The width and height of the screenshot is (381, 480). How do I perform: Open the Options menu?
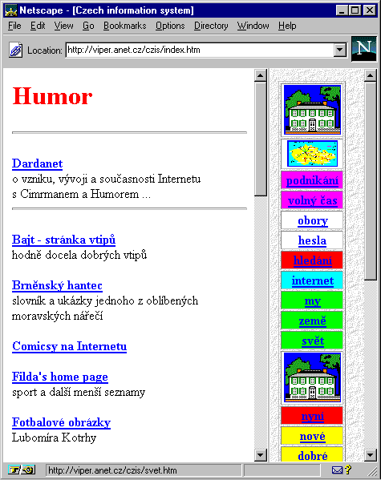pyautogui.click(x=170, y=26)
